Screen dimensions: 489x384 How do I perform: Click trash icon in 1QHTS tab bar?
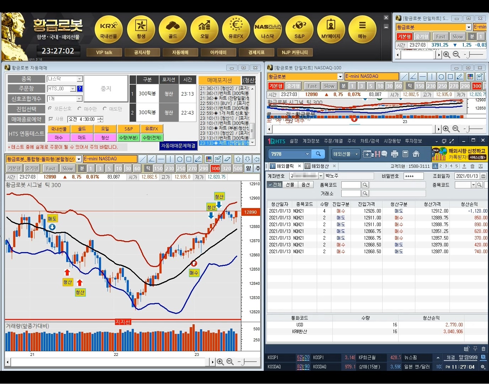coord(472,166)
